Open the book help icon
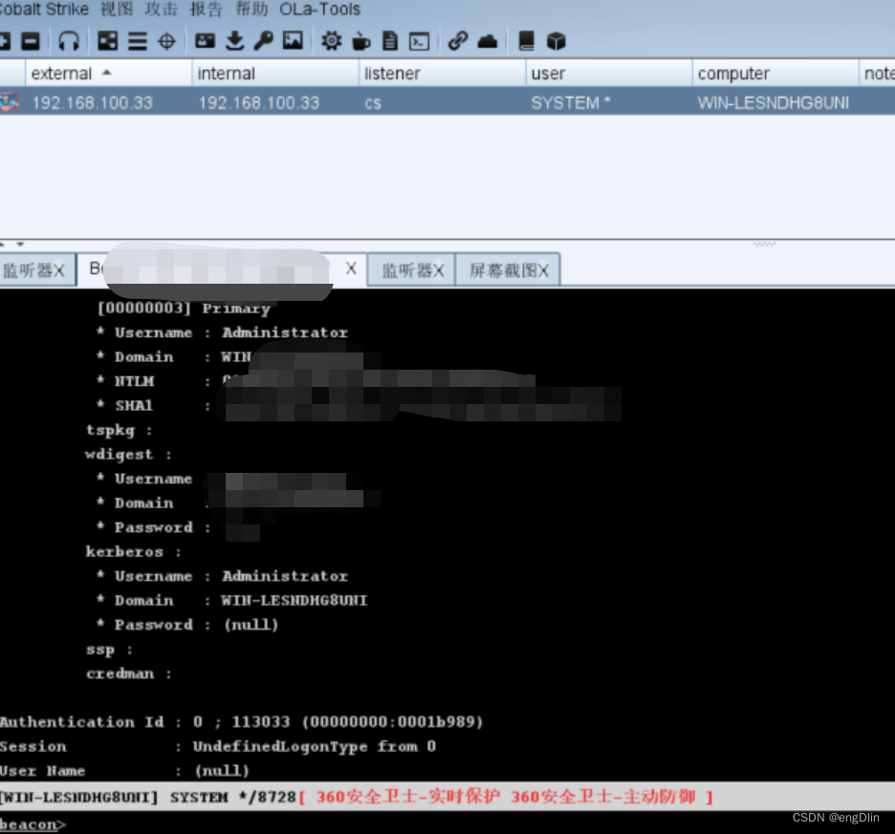This screenshot has height=834, width=895. pyautogui.click(x=526, y=41)
